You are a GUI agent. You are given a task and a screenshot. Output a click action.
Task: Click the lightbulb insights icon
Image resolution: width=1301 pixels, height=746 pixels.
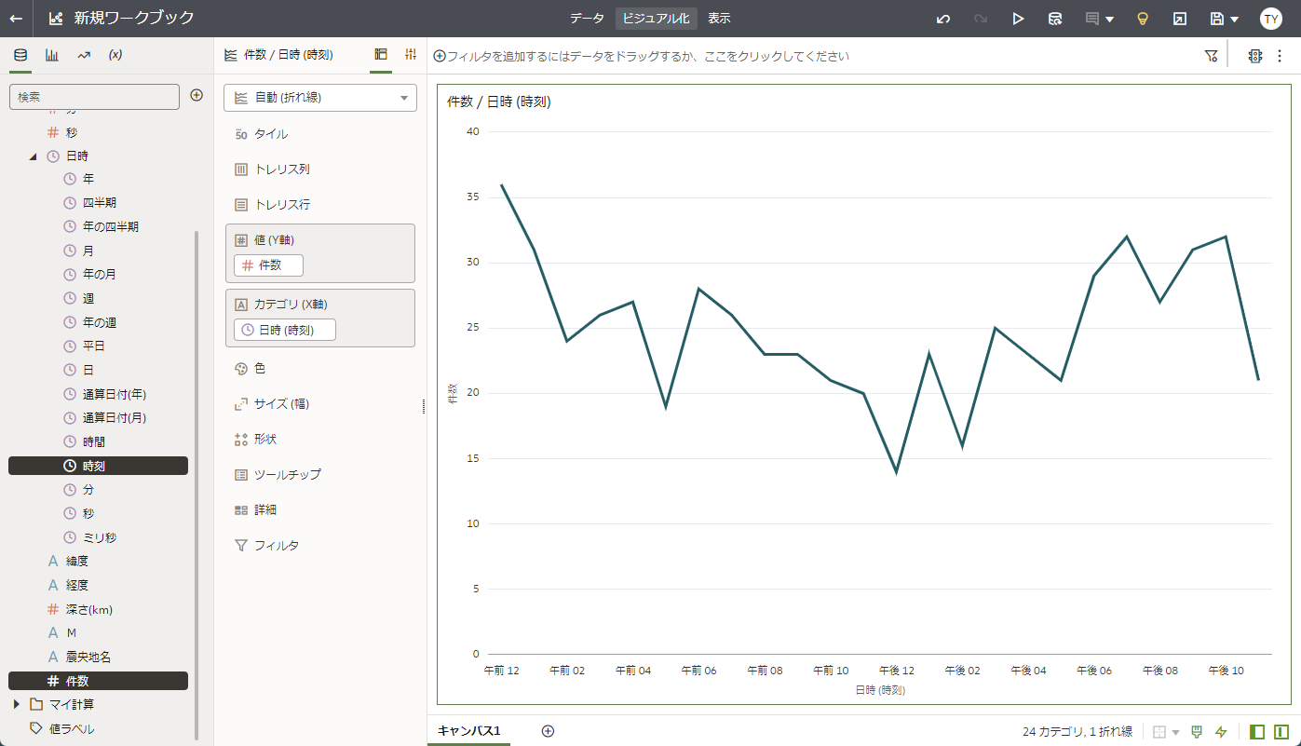pos(1143,19)
